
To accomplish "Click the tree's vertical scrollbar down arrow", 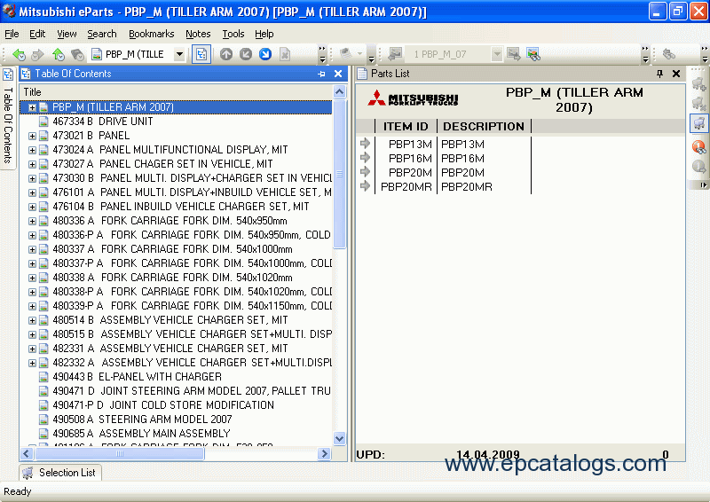I will point(339,438).
